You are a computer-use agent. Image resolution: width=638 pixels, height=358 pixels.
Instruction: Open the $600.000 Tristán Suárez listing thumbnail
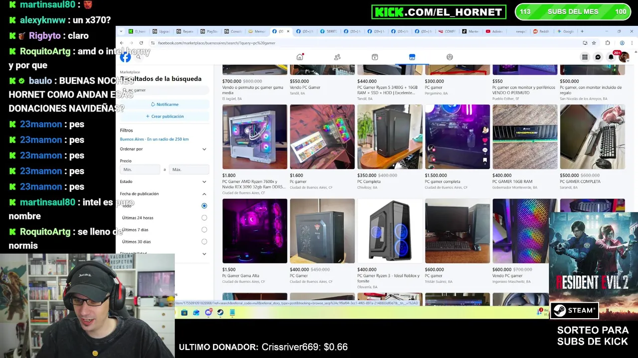pyautogui.click(x=458, y=231)
